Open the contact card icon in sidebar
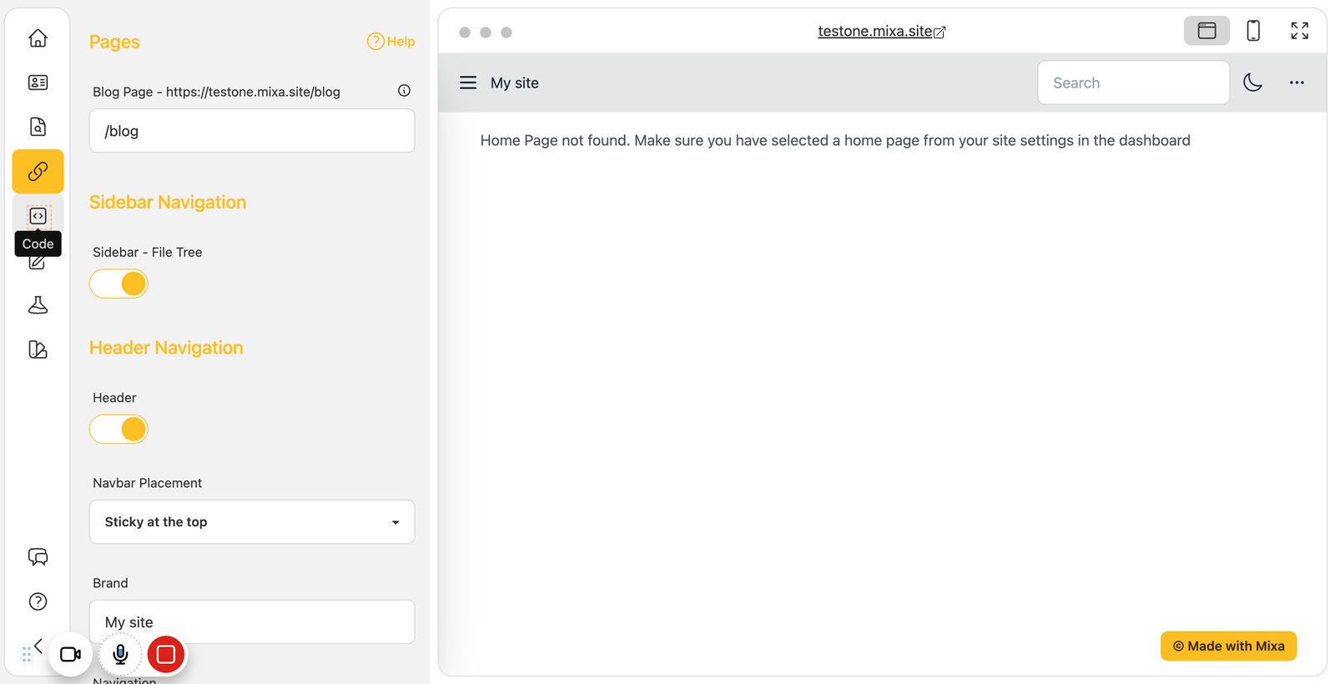The image size is (1335, 684). 38,83
